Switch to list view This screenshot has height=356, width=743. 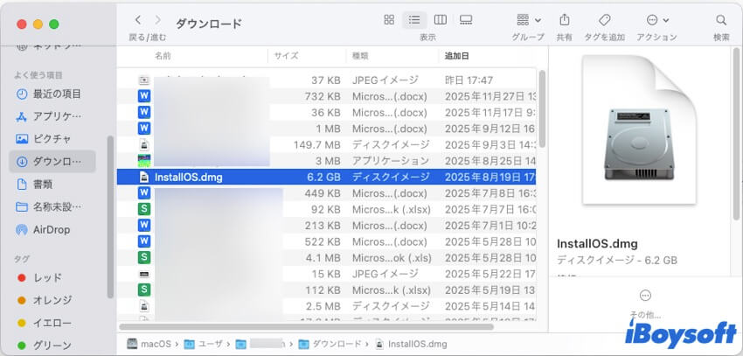pos(414,19)
